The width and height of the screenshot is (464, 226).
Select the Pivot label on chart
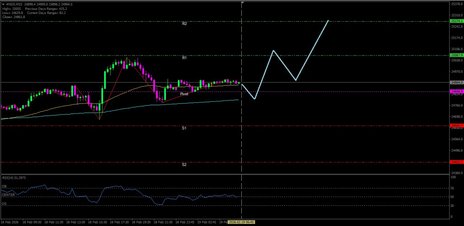pos(184,94)
